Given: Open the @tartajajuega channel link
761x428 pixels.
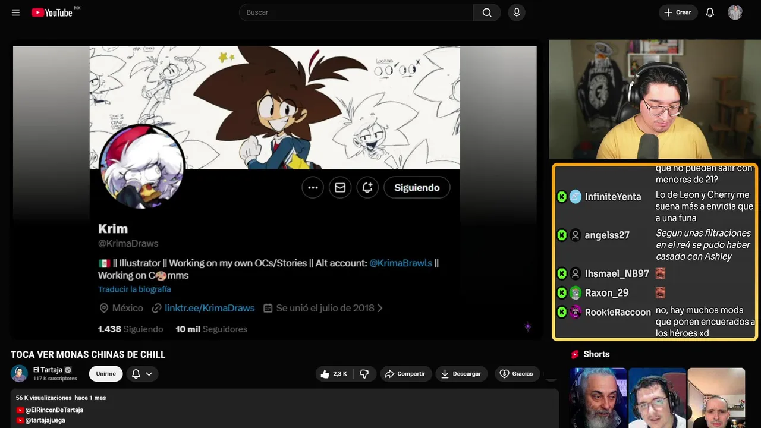Looking at the screenshot, I should tap(45, 420).
